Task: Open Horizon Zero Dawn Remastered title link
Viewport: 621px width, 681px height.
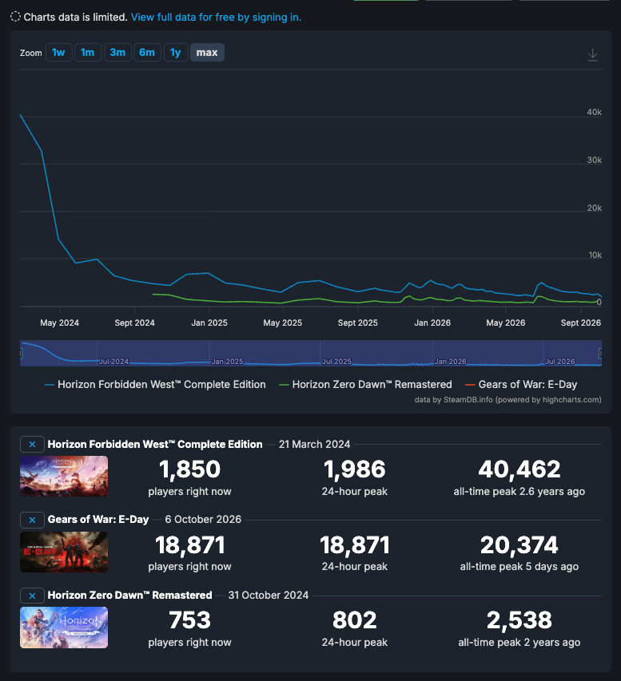Action: click(129, 595)
